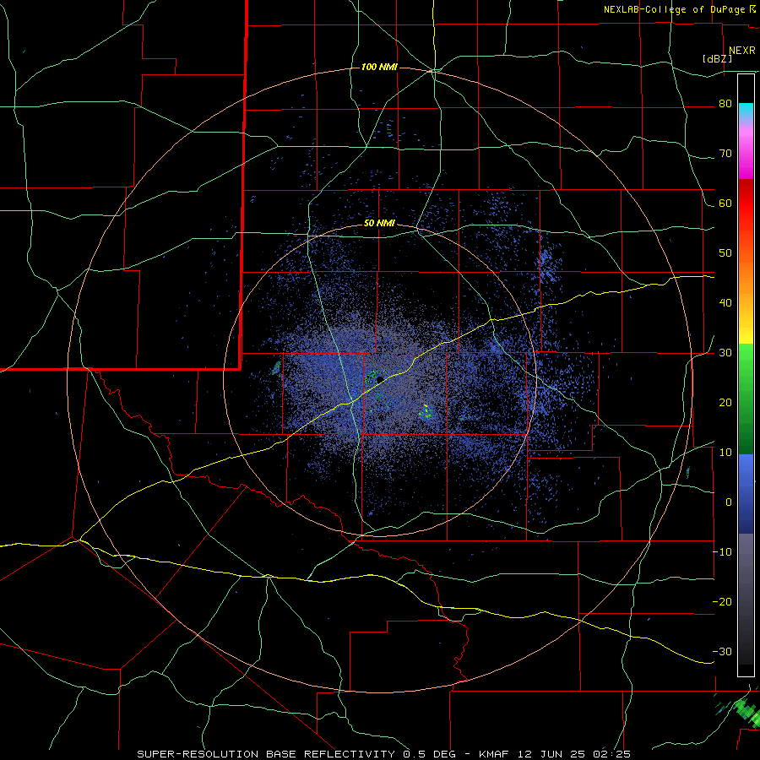Click the black radar site dot at the center
The height and width of the screenshot is (760, 760).
click(380, 379)
